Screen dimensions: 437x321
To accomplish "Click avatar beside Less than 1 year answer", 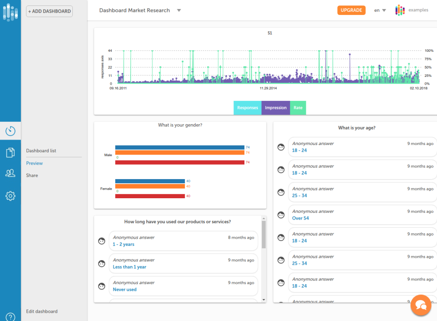I will tap(102, 263).
